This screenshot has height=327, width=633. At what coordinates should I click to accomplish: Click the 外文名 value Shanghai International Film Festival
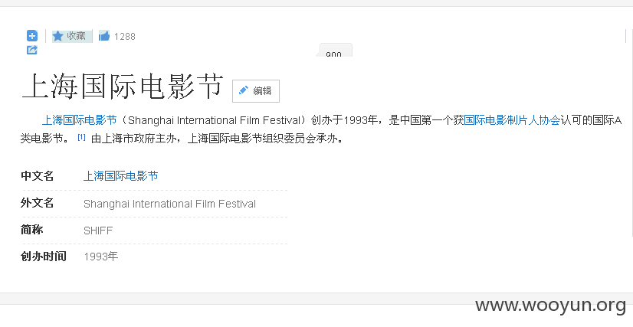click(x=169, y=204)
